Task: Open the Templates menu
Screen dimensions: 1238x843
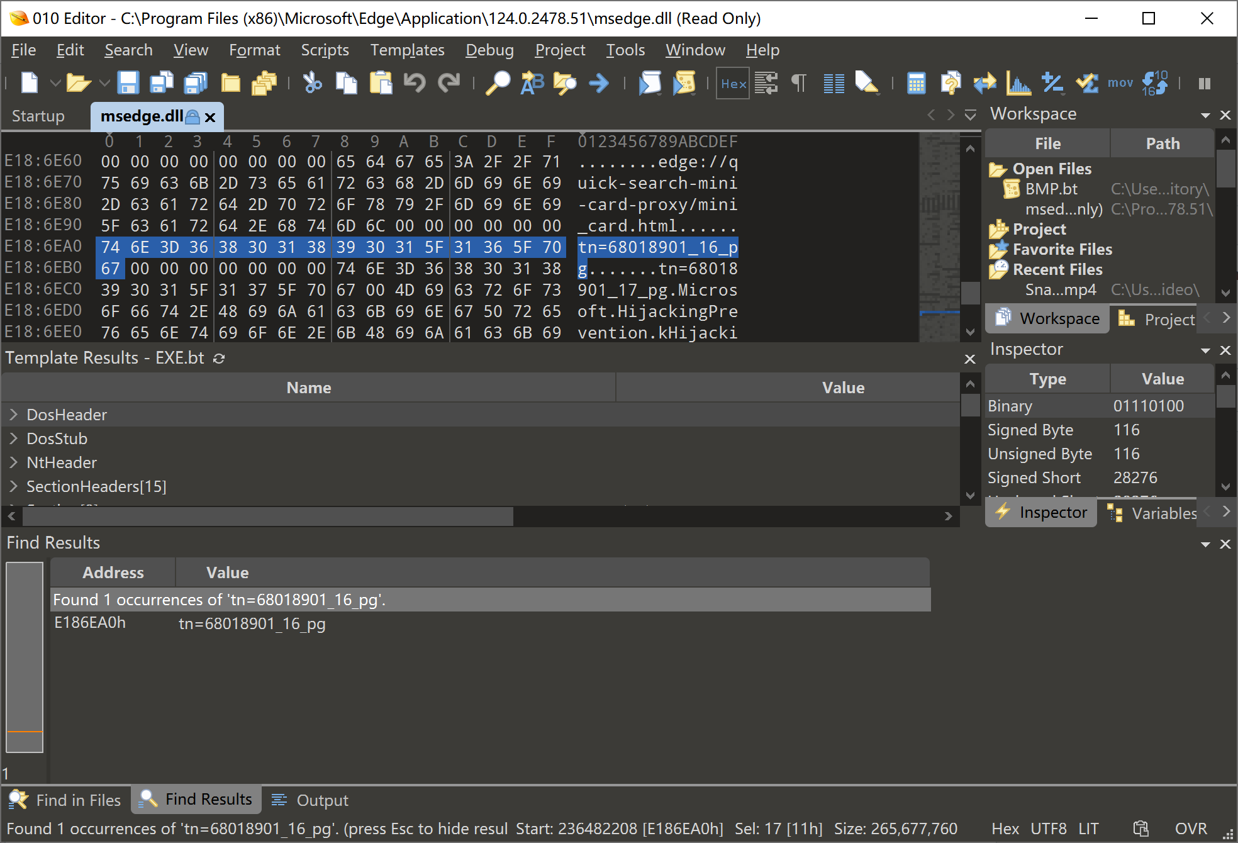Action: (407, 50)
